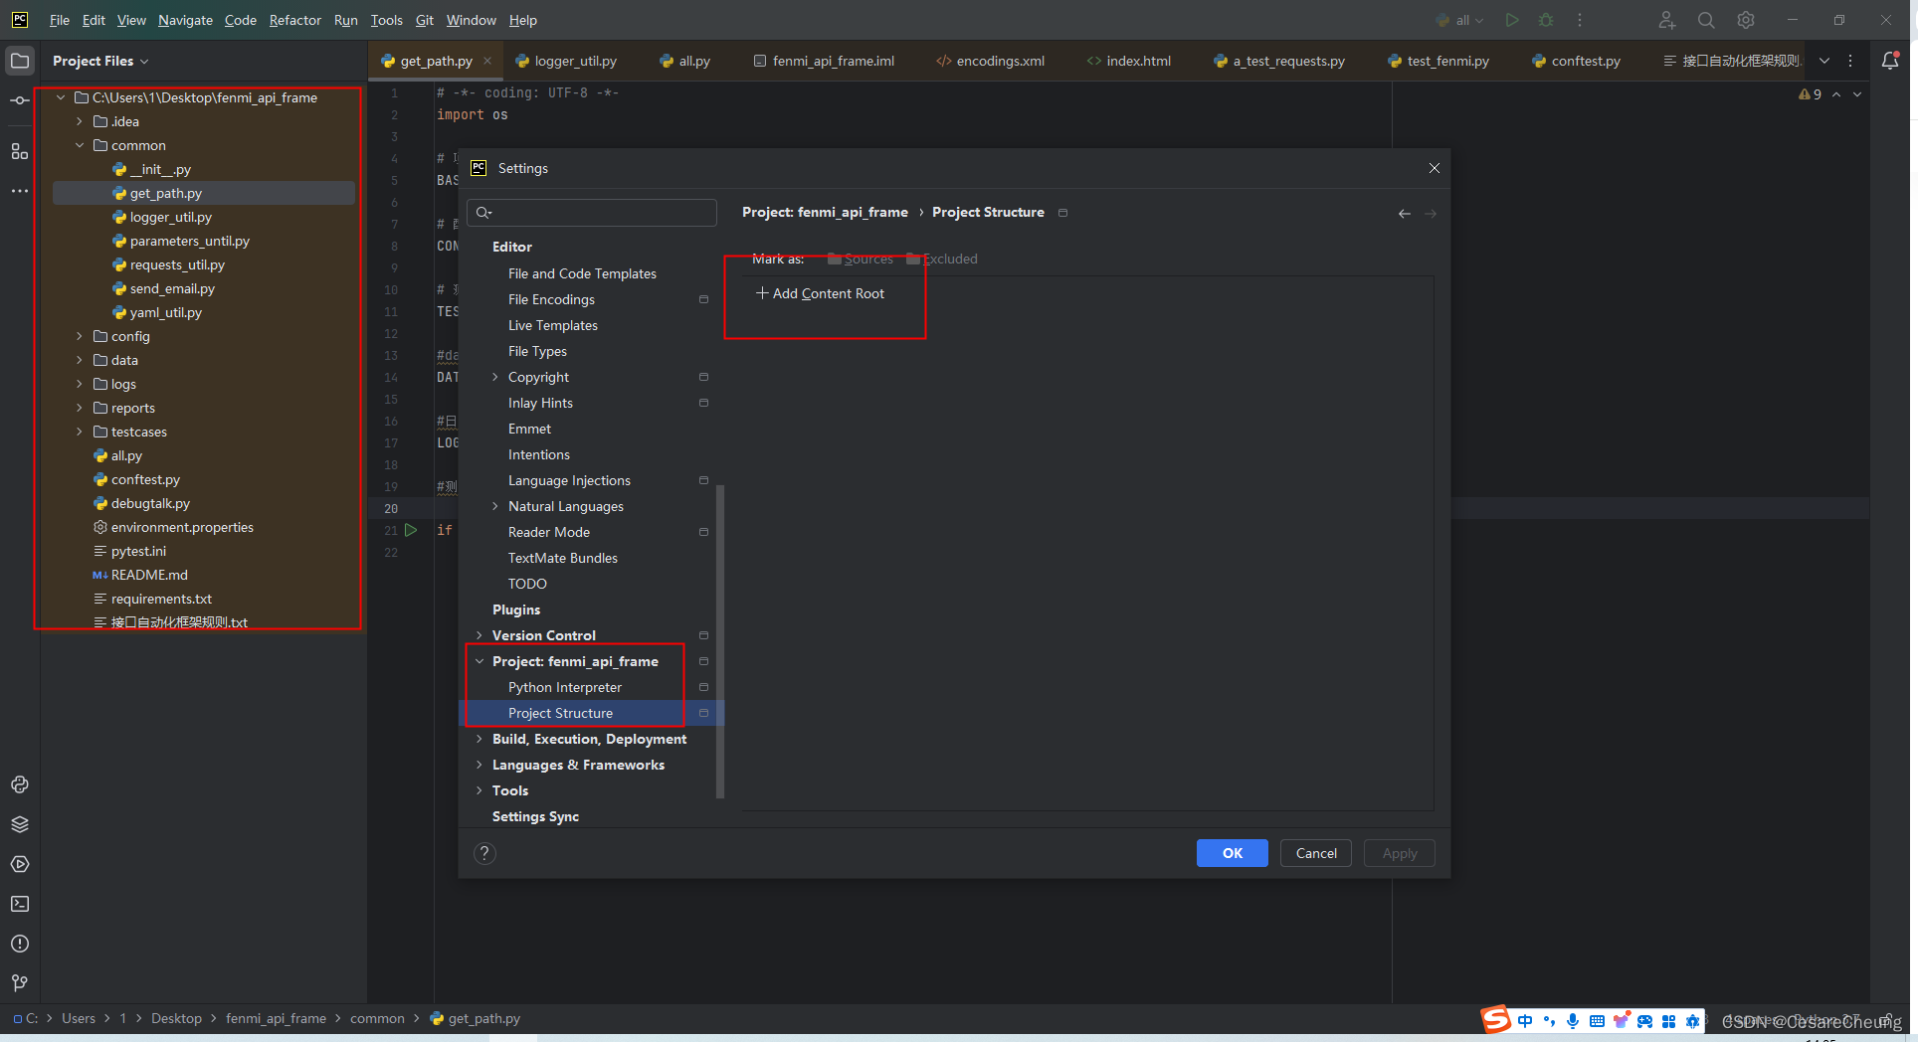Navigate back arrow in Settings dialog
Image resolution: width=1918 pixels, height=1042 pixels.
click(x=1405, y=214)
